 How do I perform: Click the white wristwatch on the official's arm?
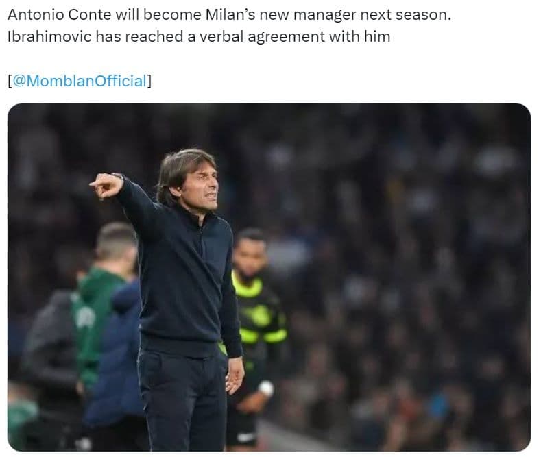pyautogui.click(x=266, y=388)
